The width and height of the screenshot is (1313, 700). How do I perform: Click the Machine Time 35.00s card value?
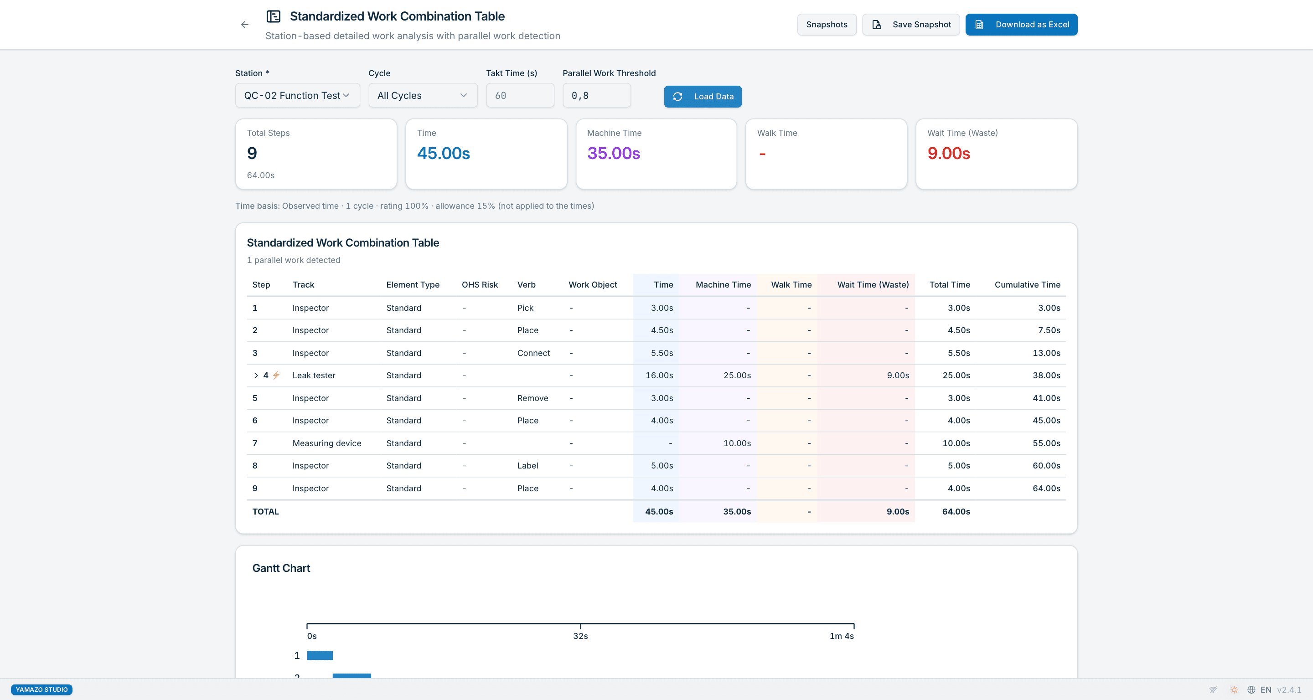pos(613,153)
